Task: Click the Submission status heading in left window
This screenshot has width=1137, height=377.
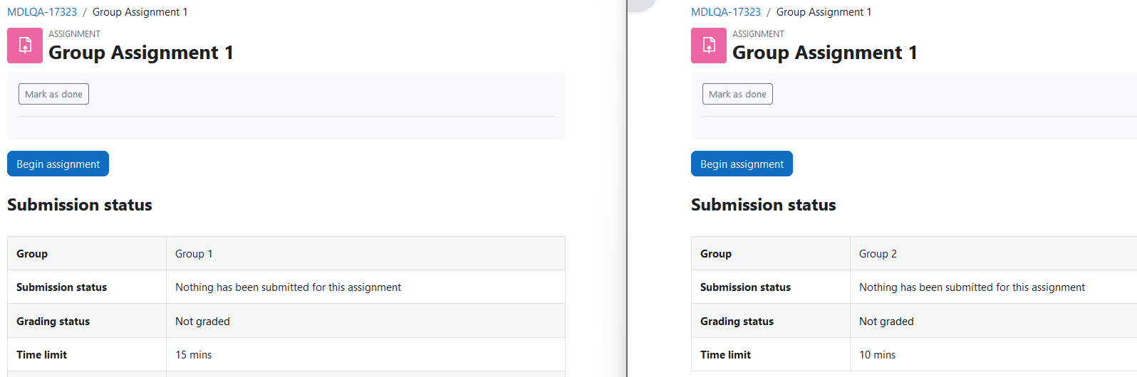Action: tap(80, 205)
